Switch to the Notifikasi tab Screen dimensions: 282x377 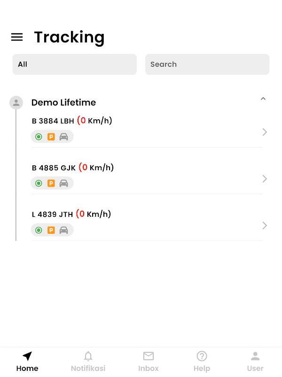tap(88, 361)
